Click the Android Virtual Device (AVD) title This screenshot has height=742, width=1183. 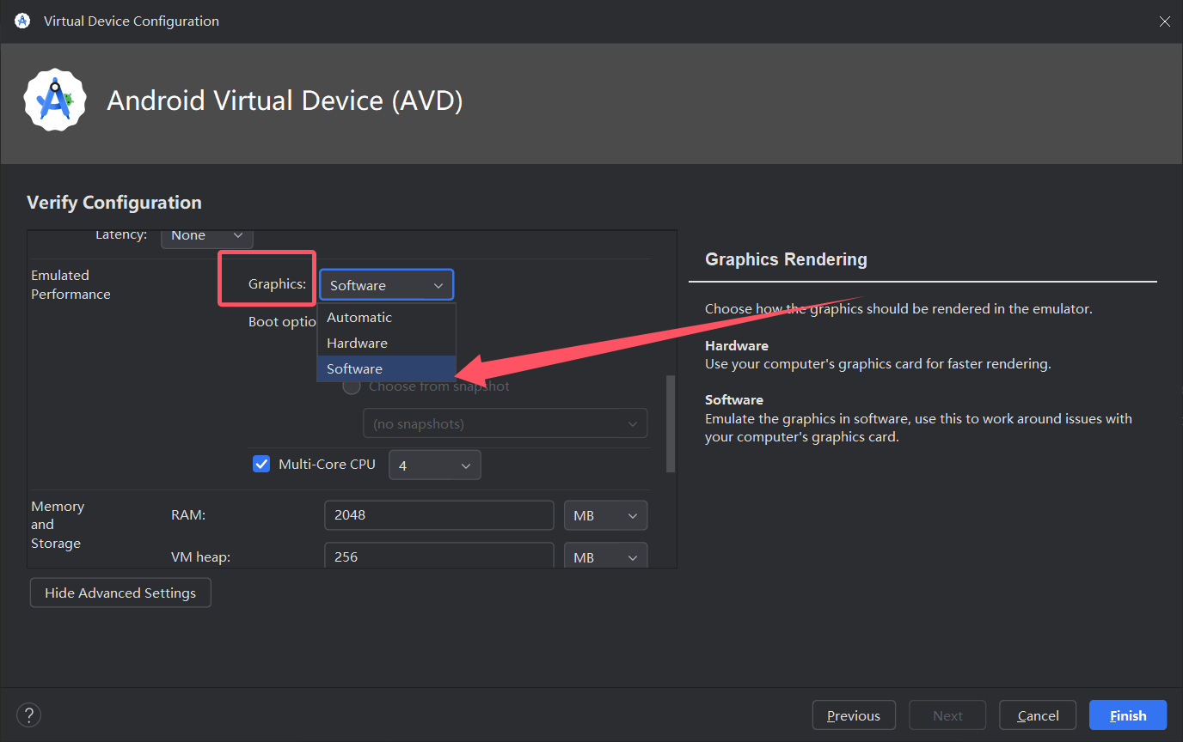point(285,100)
